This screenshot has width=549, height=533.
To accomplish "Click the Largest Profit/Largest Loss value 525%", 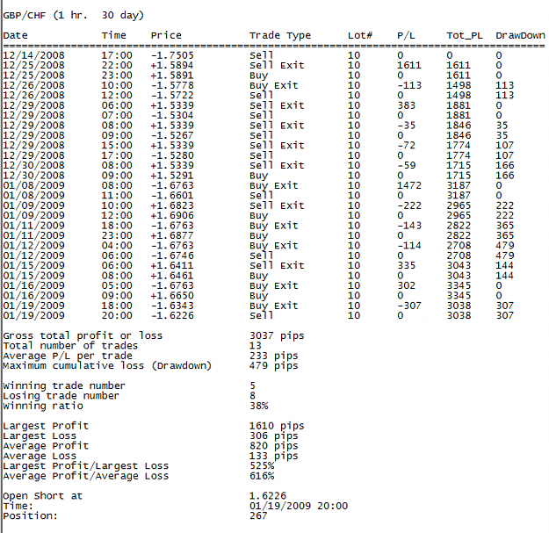I will click(262, 466).
